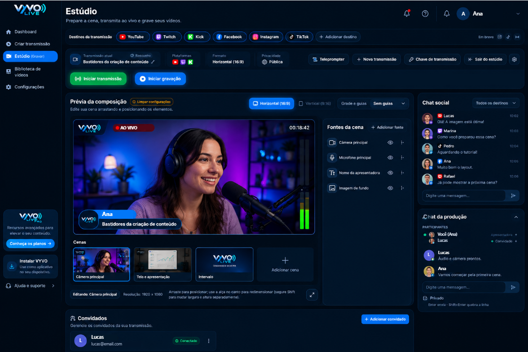Open the Teleprompter
The width and height of the screenshot is (528, 352).
coord(328,59)
